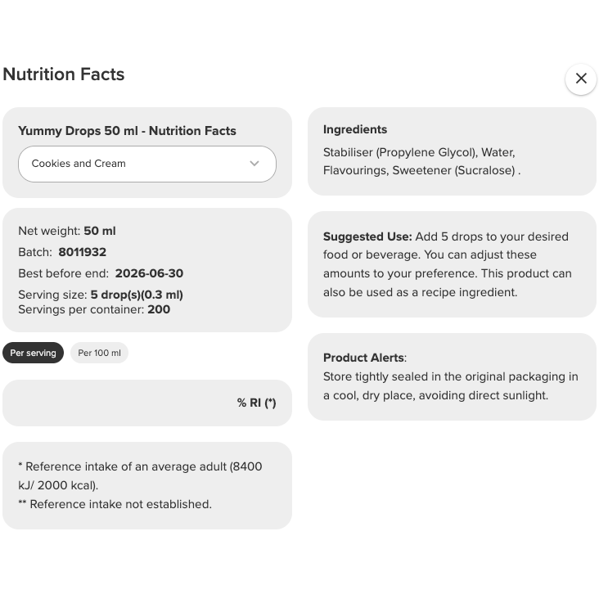Click the Yummy Drops 50 ml title
599x599 pixels.
(127, 131)
